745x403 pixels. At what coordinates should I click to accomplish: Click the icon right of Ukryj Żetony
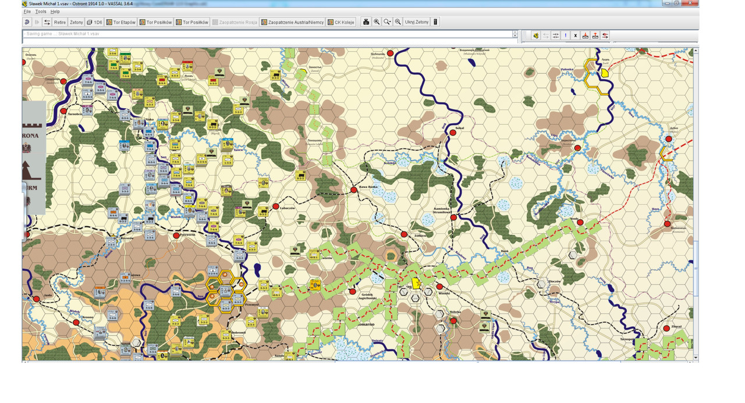pyautogui.click(x=435, y=22)
